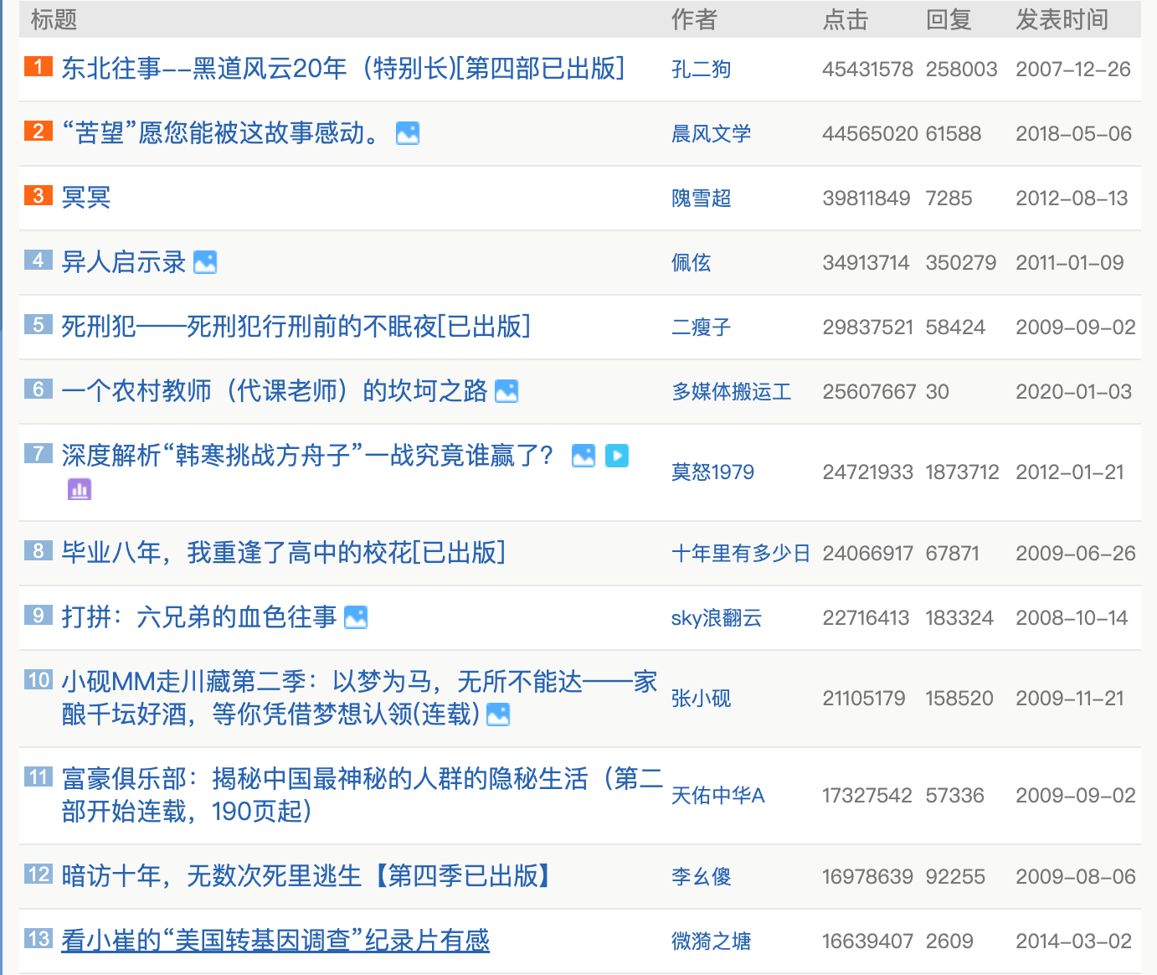
Task: Click image icon on 深度解析 韩寒 post
Action: (x=584, y=456)
